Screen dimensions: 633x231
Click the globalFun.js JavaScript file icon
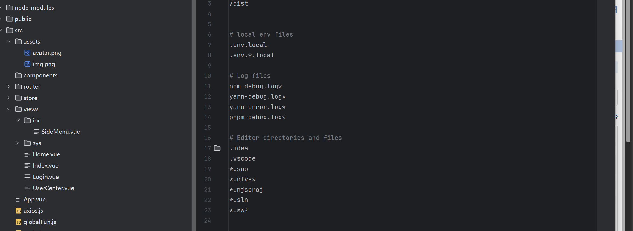click(18, 222)
